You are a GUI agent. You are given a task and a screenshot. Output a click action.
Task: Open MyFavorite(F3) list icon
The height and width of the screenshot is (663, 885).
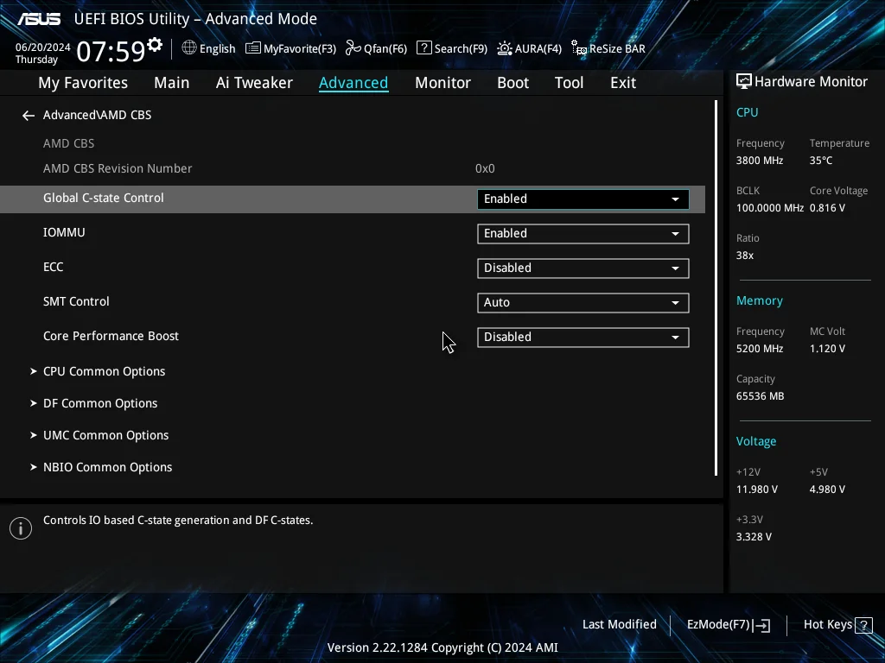coord(253,48)
